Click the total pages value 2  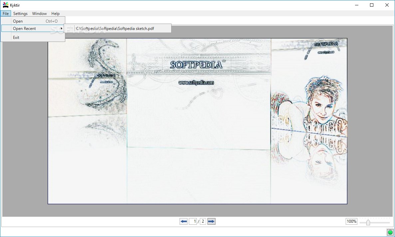[203, 221]
